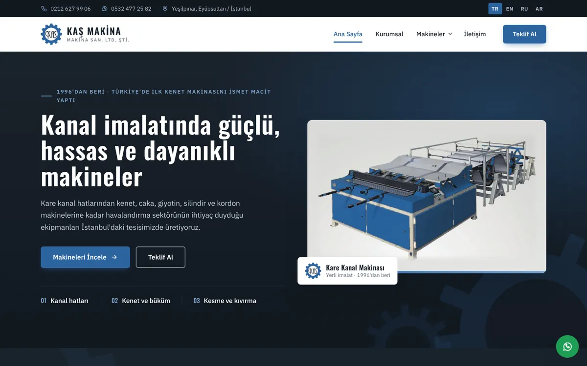The image size is (587, 366).
Task: Click address Yeşilpınar, Eyüpsultan / İstanbul
Action: (211, 9)
